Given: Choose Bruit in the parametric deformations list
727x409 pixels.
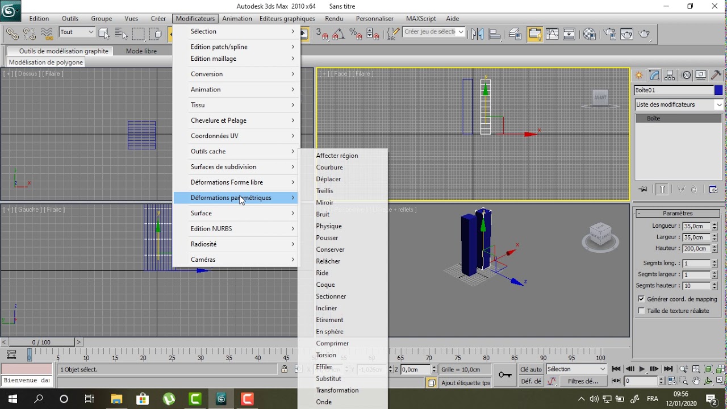Looking at the screenshot, I should click(323, 214).
